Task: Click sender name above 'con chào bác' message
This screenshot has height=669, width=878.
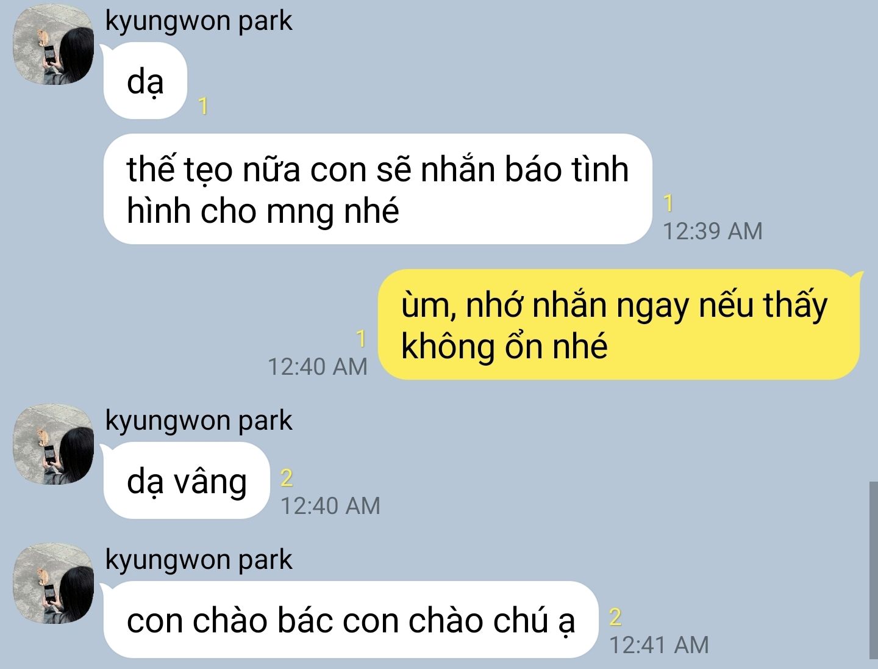Action: (199, 560)
